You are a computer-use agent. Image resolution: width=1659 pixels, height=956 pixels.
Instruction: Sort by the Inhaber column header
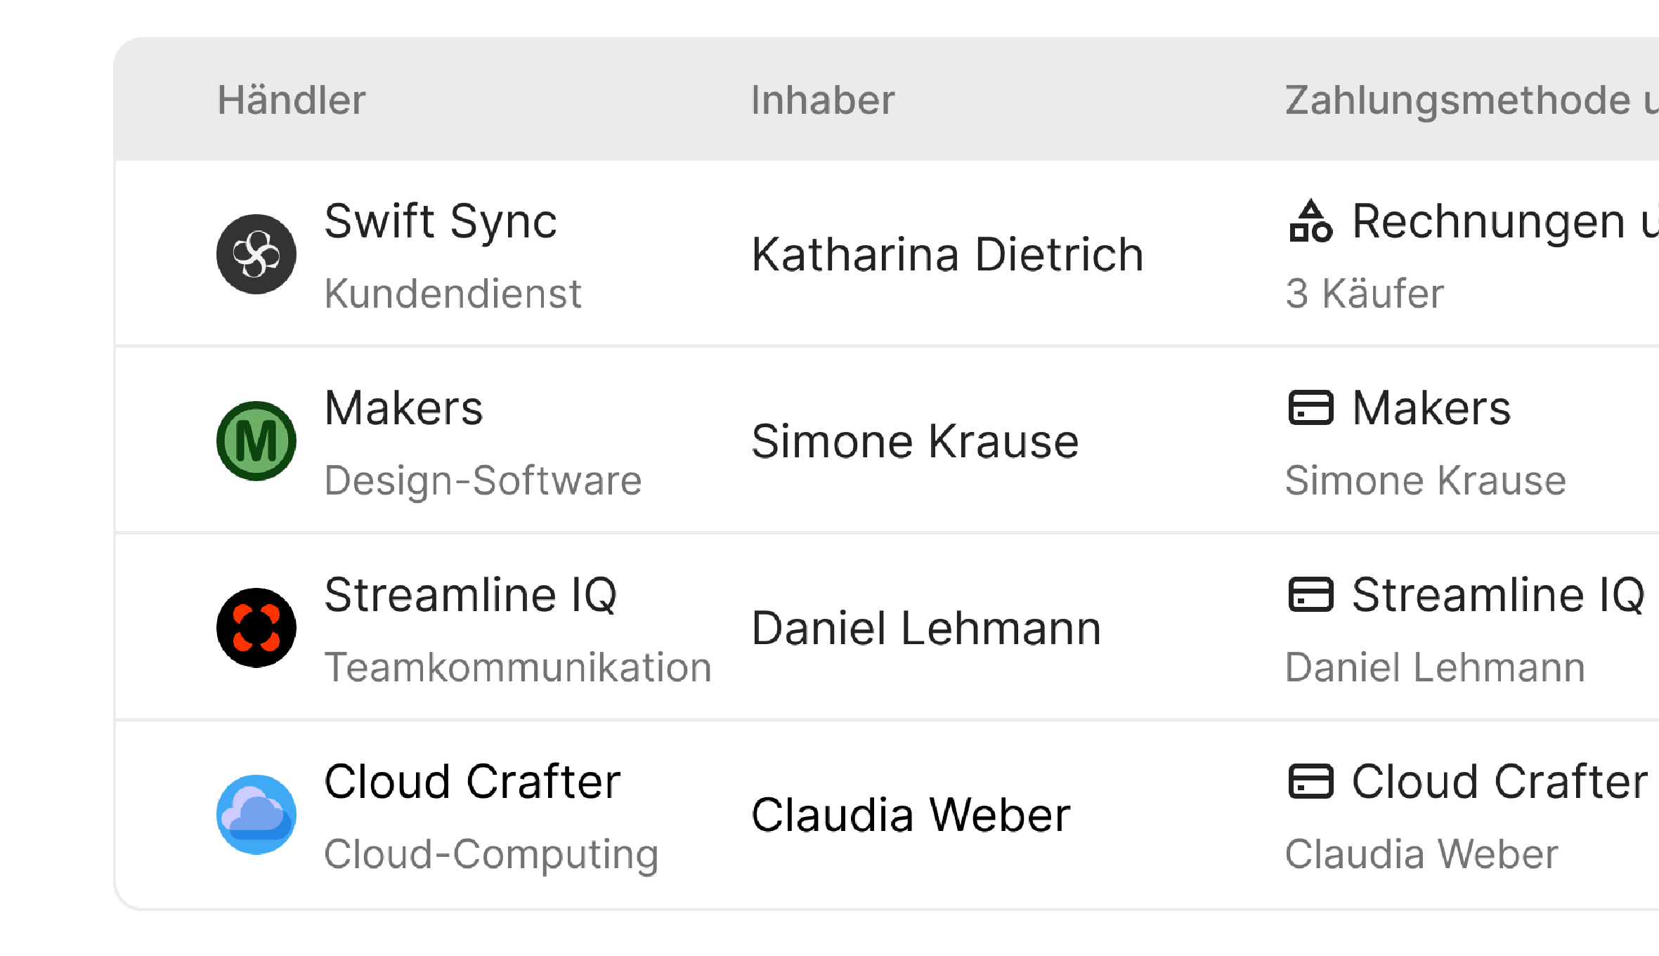coord(823,100)
